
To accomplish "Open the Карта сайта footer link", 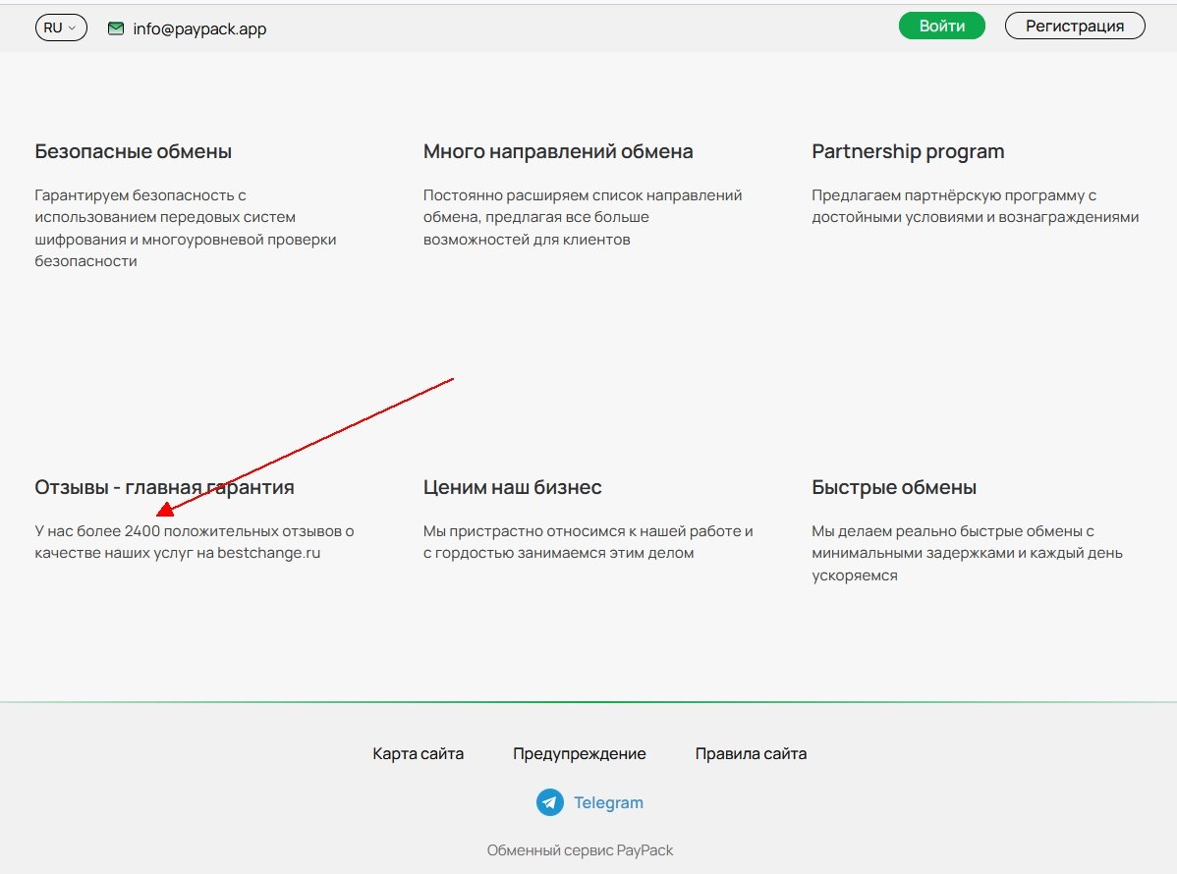I will (419, 753).
